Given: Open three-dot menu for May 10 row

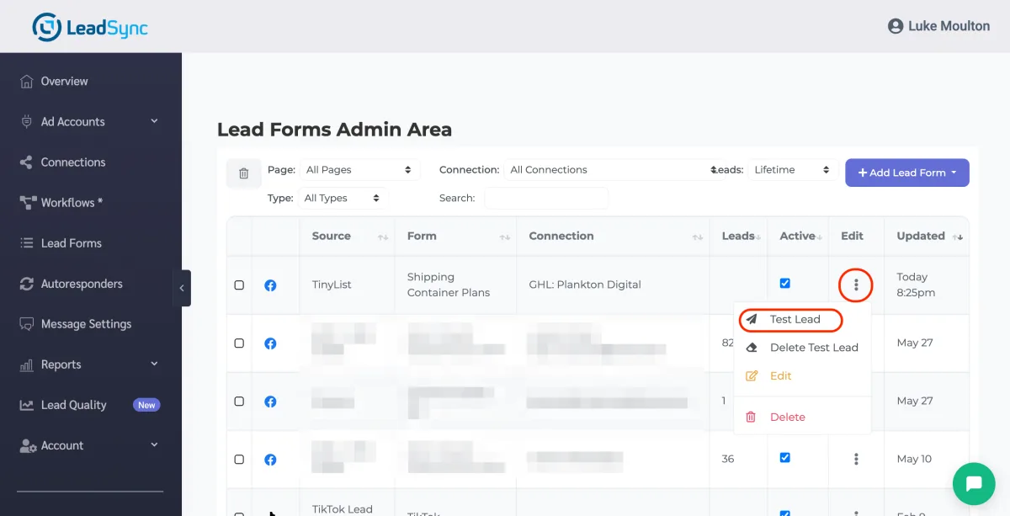Looking at the screenshot, I should [856, 459].
